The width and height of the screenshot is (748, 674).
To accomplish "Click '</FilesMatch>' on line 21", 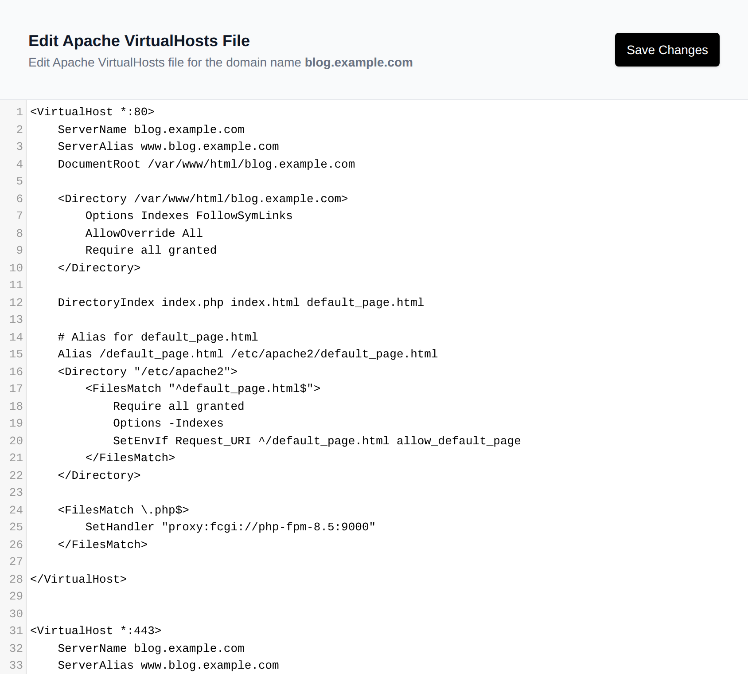I will pos(130,458).
